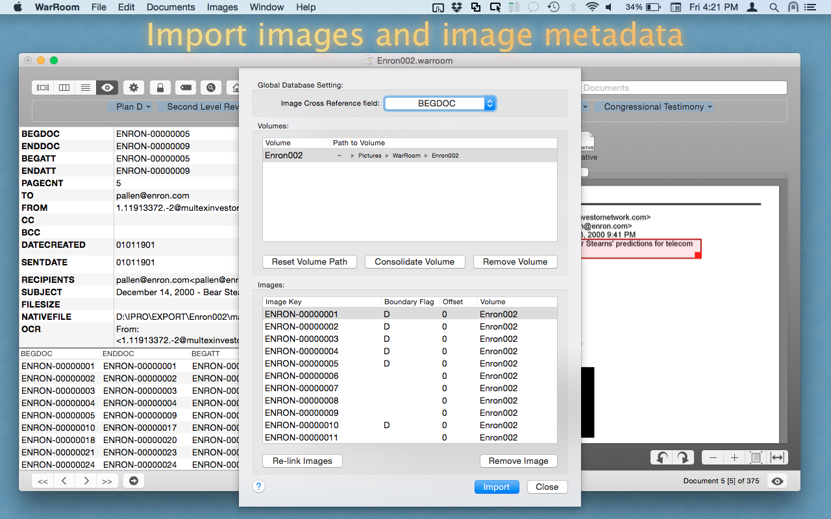Select image key ENRON-00000010 row

coord(410,425)
